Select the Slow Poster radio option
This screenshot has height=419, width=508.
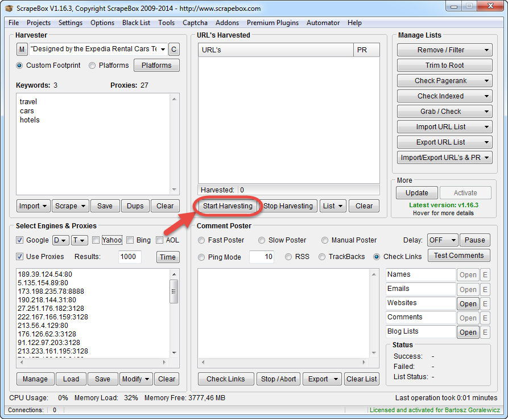click(262, 240)
